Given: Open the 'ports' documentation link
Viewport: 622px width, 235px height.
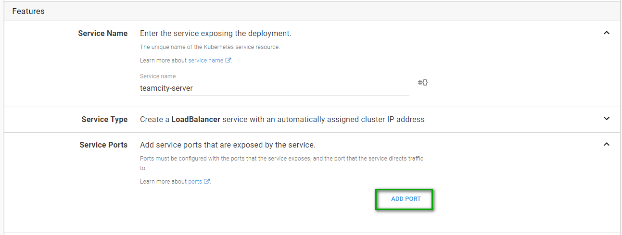Looking at the screenshot, I should click(x=195, y=182).
